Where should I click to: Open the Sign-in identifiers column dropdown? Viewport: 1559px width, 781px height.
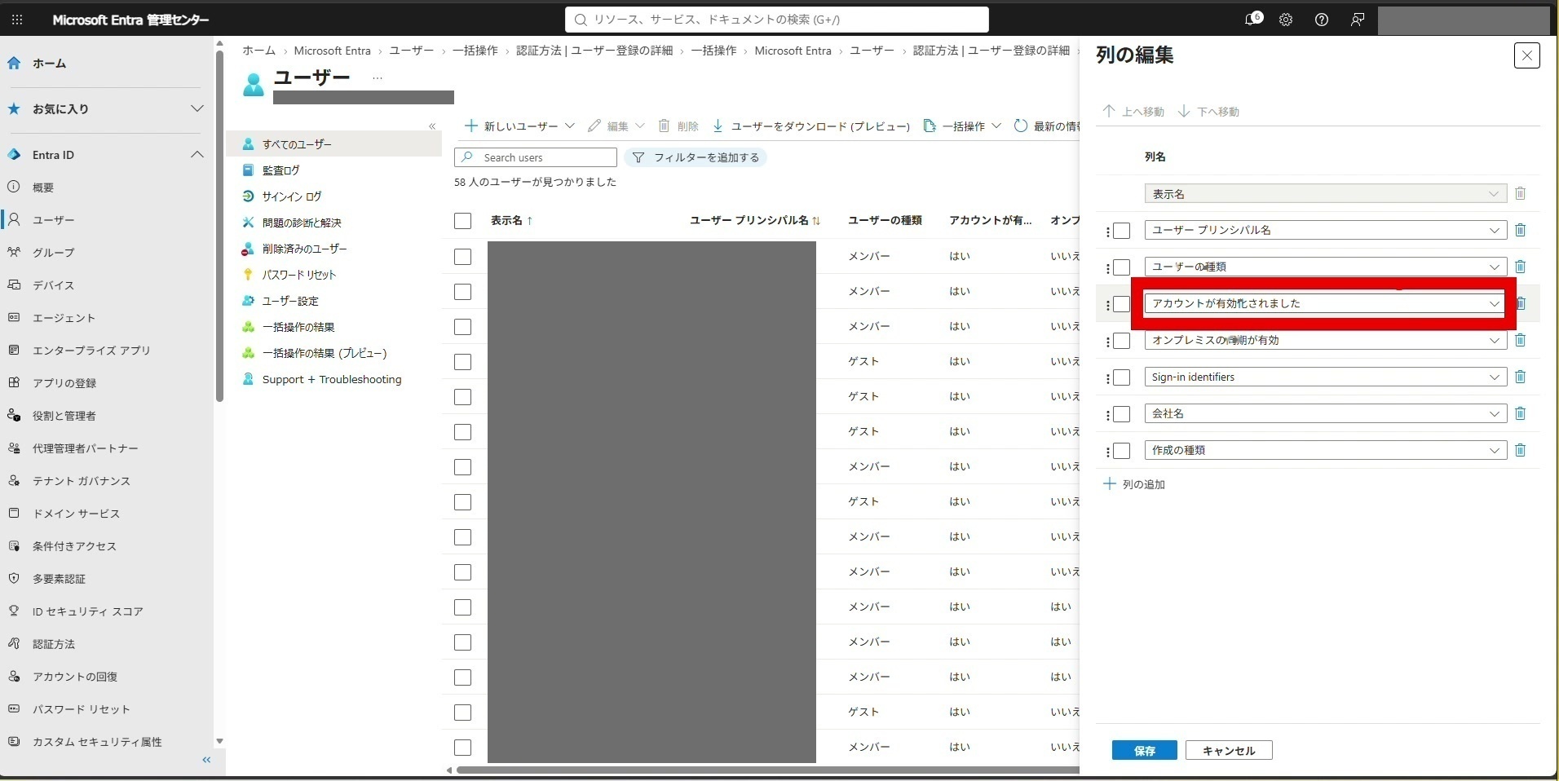click(1325, 377)
